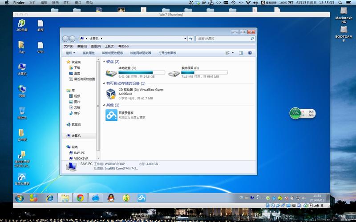Viewport: 356px width, 222px height.
Task: Open Internet Explorer in the taskbar
Action: (49, 198)
